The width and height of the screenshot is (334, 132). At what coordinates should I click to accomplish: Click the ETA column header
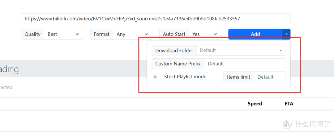tap(289, 104)
